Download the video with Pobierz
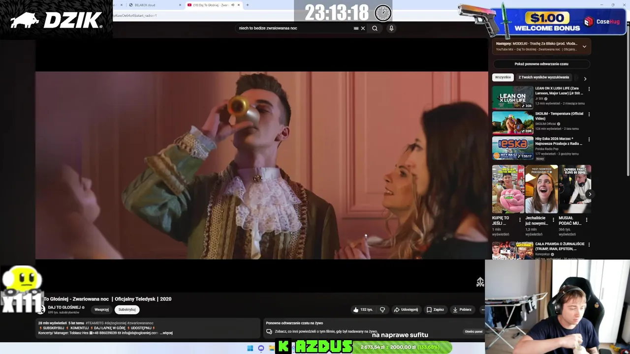 coord(462,310)
